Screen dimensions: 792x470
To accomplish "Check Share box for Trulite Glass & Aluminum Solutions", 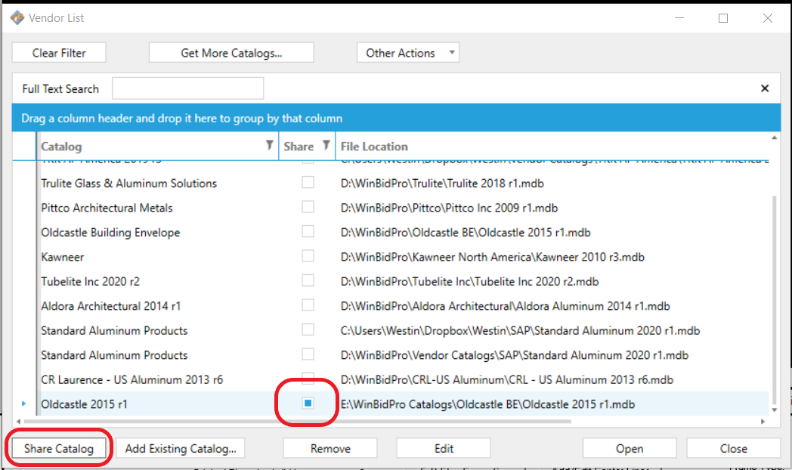I will [308, 182].
